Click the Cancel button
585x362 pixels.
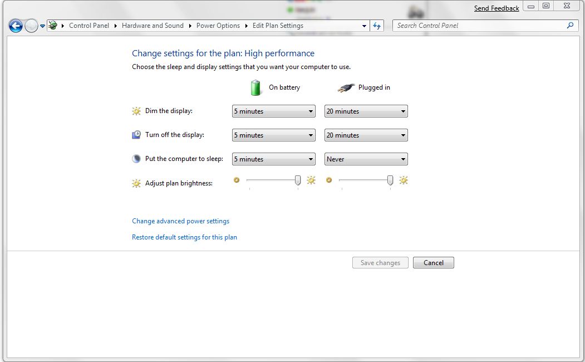pos(434,263)
